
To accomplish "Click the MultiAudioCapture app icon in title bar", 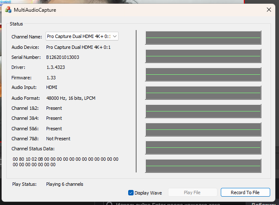I will [x=8, y=10].
